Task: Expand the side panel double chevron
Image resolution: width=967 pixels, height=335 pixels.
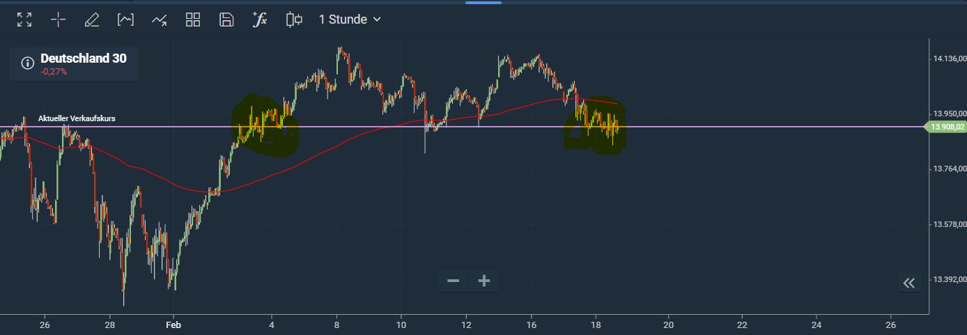Action: [909, 283]
